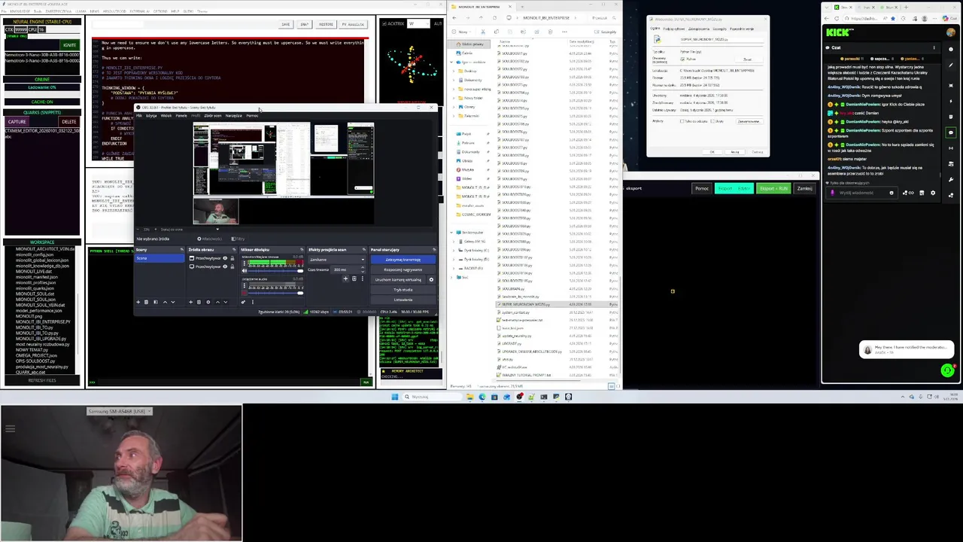The width and height of the screenshot is (963, 542).
Task: Open the OPTIONS menu in Monolit
Action: click(x=160, y=11)
